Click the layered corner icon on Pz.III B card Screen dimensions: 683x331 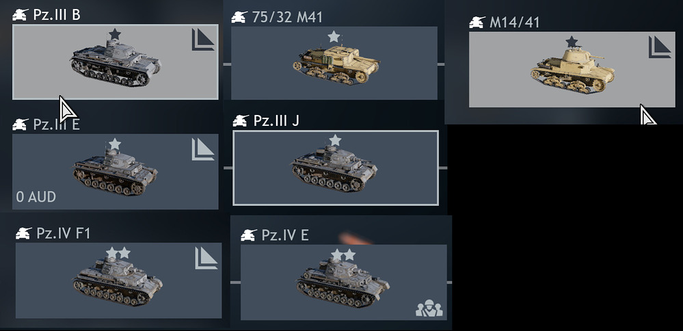[203, 40]
